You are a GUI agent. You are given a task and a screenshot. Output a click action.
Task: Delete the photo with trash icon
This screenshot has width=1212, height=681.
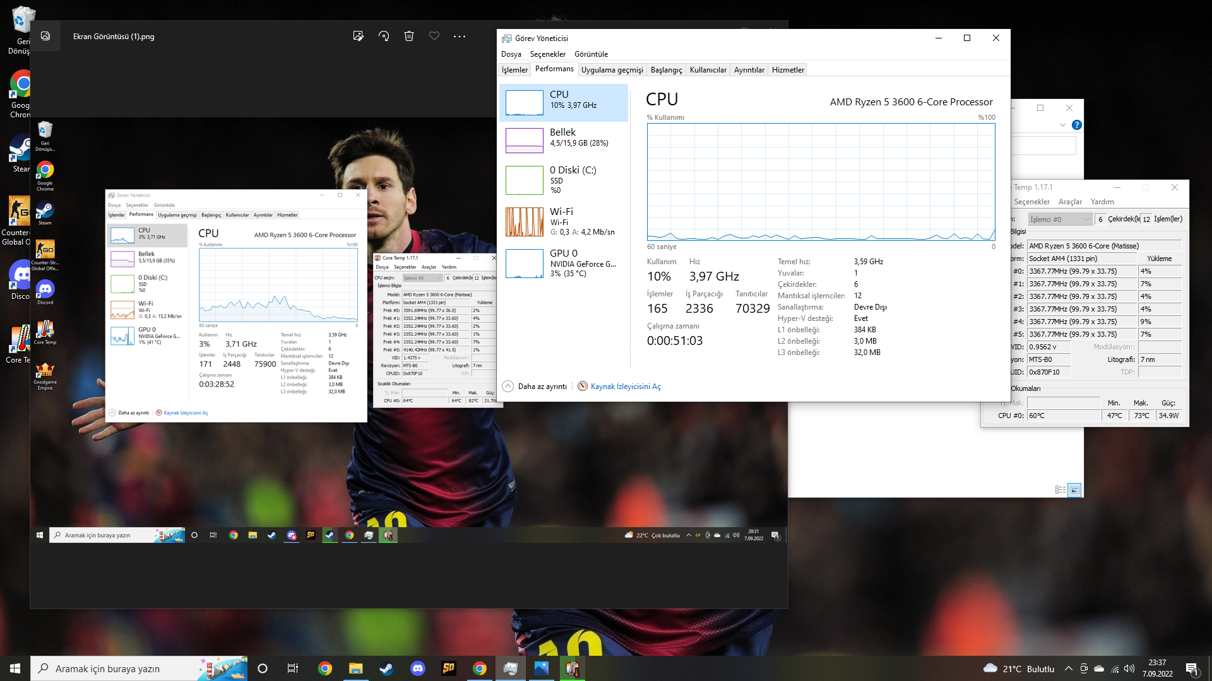pyautogui.click(x=409, y=36)
